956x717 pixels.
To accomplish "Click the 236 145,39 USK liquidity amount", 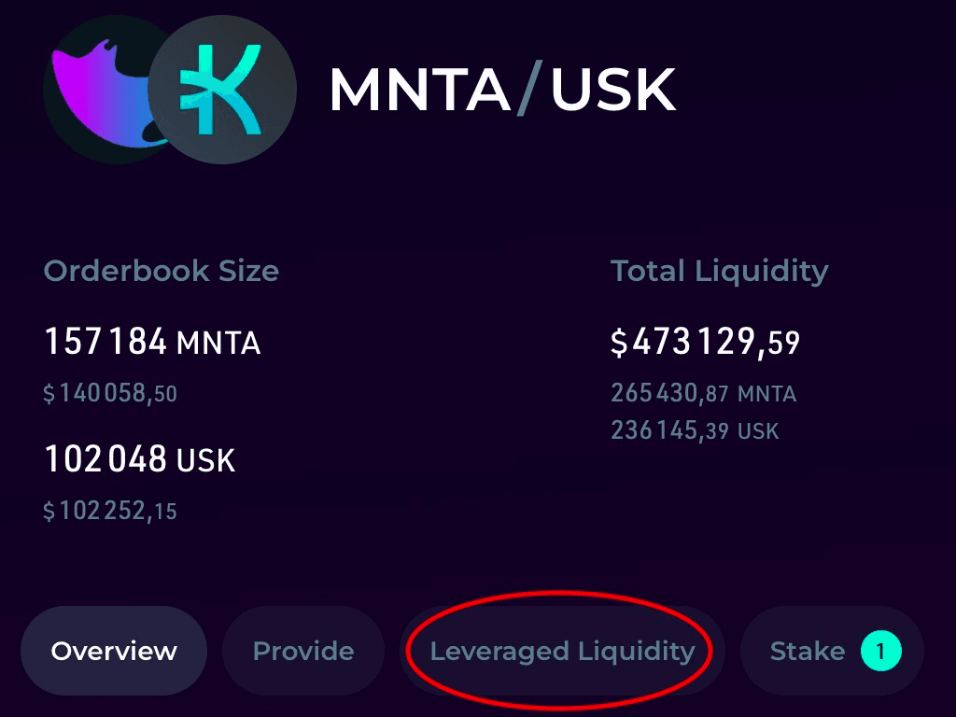I will [x=695, y=430].
